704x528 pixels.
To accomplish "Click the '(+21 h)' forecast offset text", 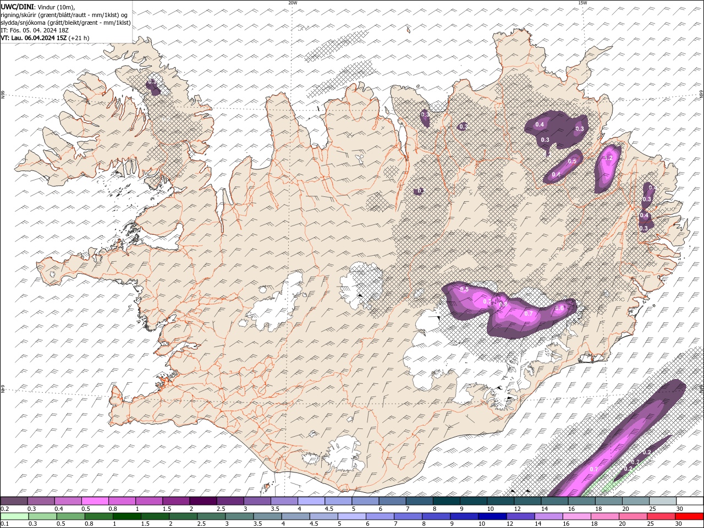I will (x=79, y=38).
